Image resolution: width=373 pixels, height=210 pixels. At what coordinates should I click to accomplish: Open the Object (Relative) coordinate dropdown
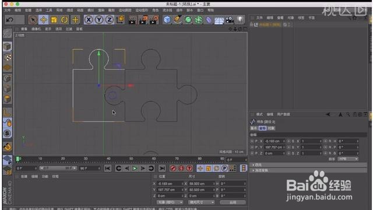tap(170, 202)
